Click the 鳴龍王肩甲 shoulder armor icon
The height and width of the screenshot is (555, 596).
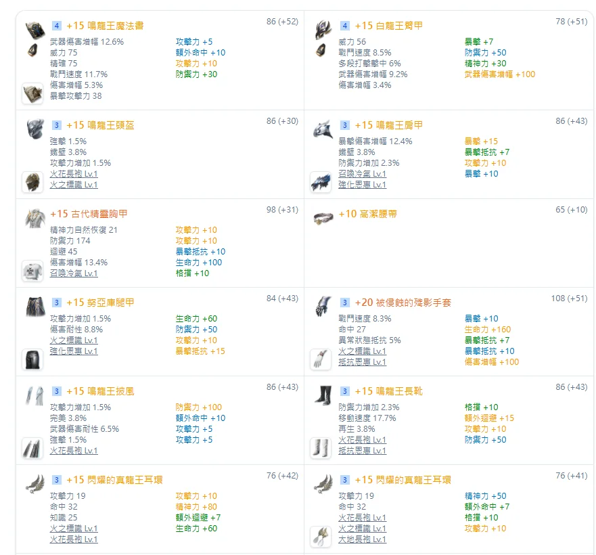coord(322,129)
